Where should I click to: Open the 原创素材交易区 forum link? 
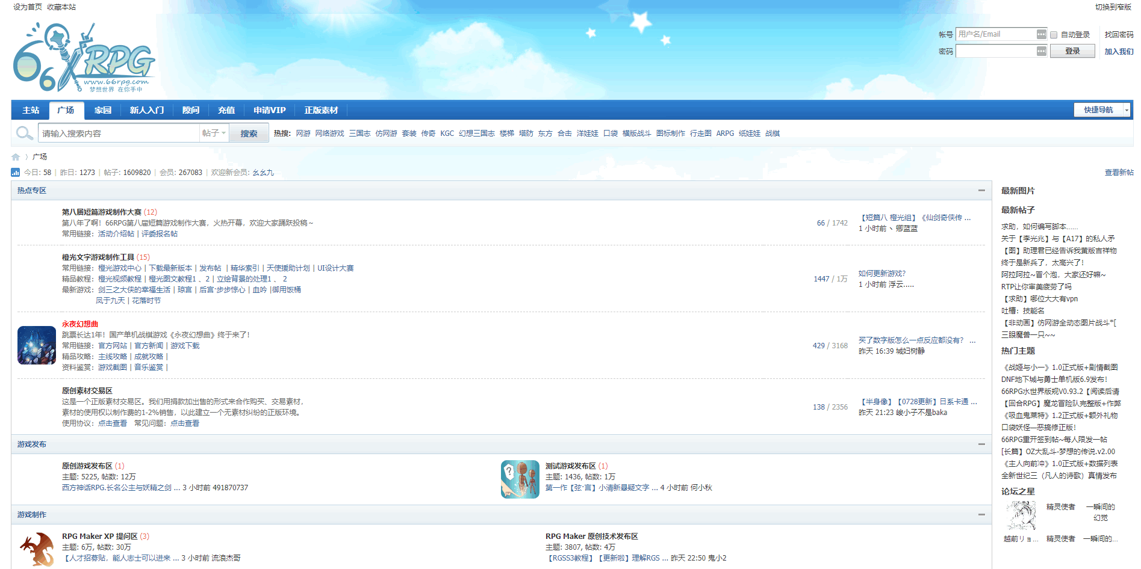click(x=87, y=391)
